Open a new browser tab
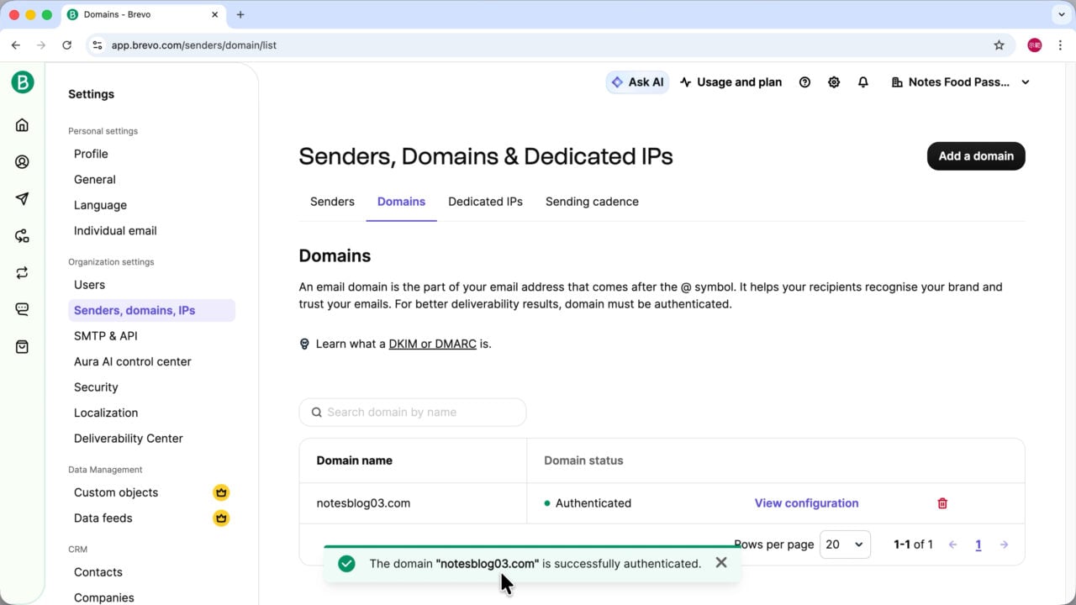Viewport: 1076px width, 605px height. (x=240, y=14)
